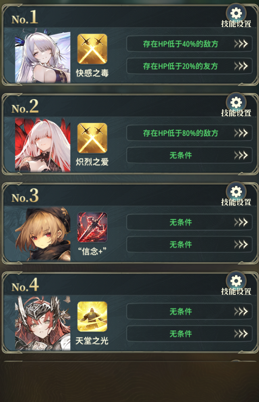Open skill settings gear for No.4
The image size is (259, 402).
(x=236, y=281)
